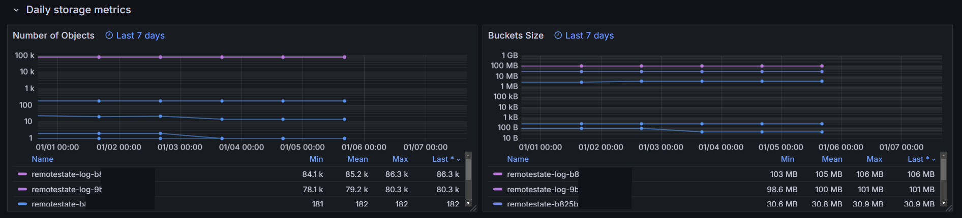Click the resize handle of Buckets Size panel
This screenshot has width=962, height=218.
949,208
